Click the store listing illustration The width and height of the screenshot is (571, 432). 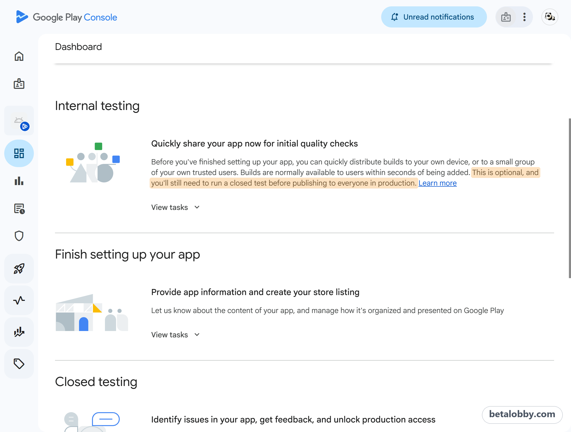tap(92, 312)
